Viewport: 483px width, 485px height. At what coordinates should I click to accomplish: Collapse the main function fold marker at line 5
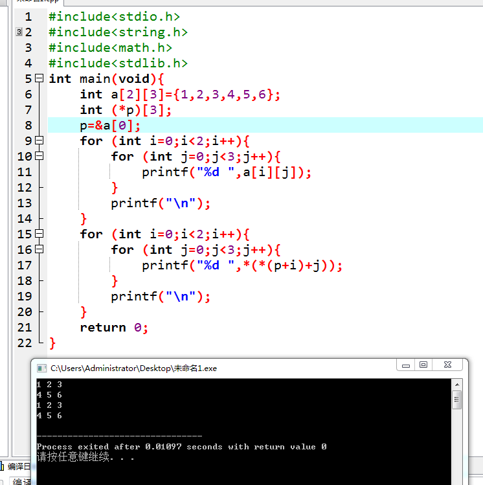[39, 78]
